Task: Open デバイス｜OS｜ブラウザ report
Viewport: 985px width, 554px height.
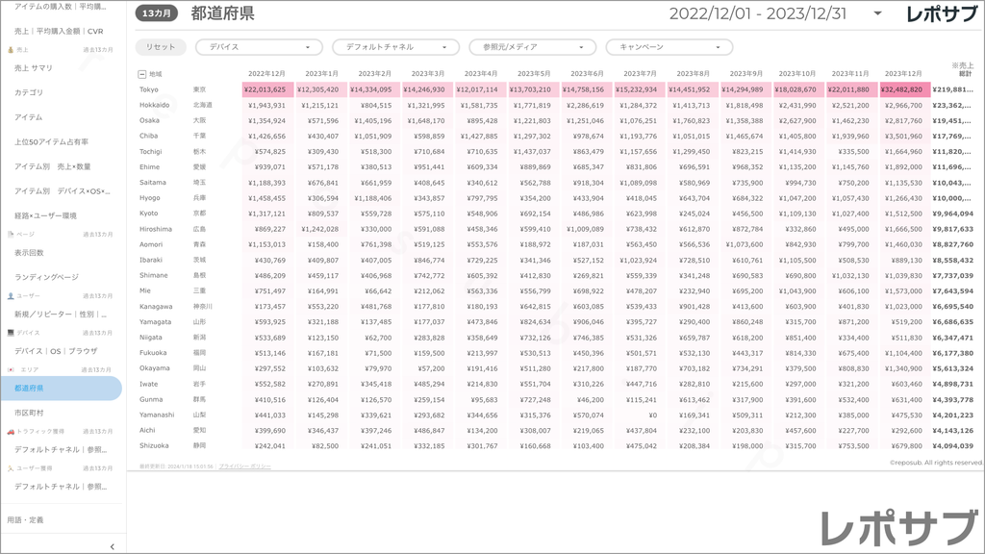Action: 56,351
